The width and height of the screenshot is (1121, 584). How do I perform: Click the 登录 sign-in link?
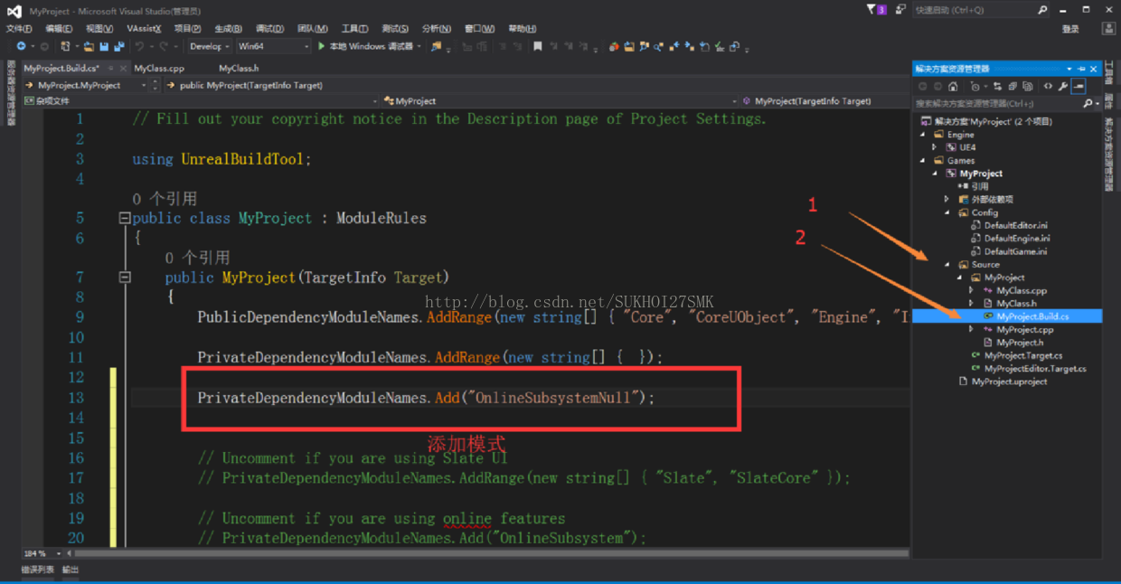click(x=1070, y=29)
